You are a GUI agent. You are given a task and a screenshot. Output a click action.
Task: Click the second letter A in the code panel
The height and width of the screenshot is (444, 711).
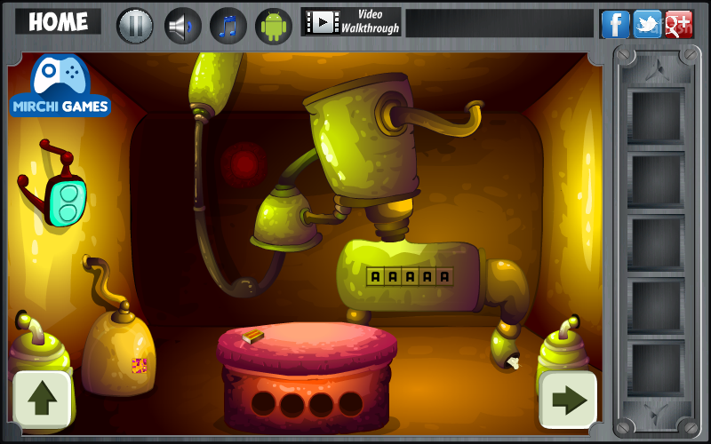tap(393, 276)
